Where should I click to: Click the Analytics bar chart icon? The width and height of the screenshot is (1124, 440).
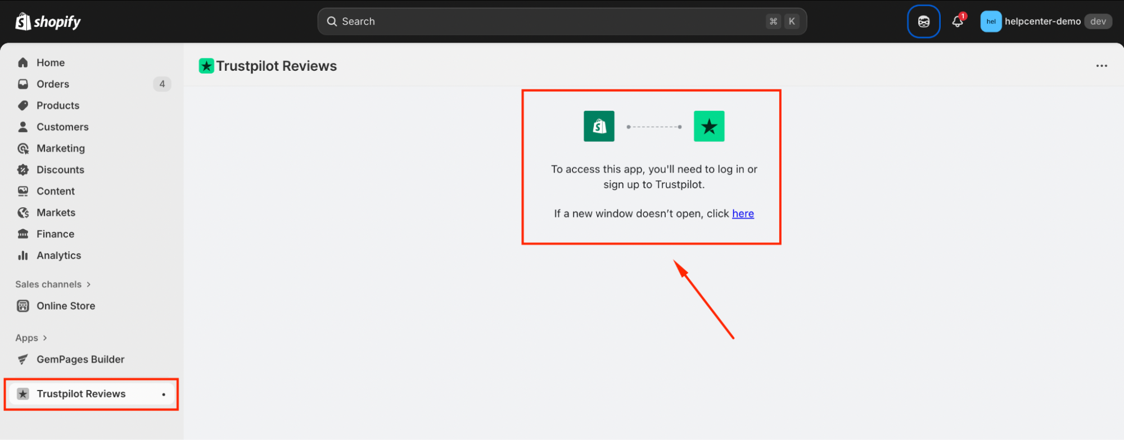click(23, 256)
